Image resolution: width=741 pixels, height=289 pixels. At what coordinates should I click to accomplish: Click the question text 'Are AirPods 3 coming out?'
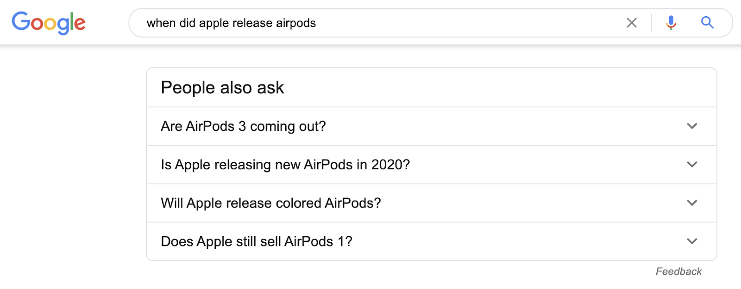(x=243, y=126)
